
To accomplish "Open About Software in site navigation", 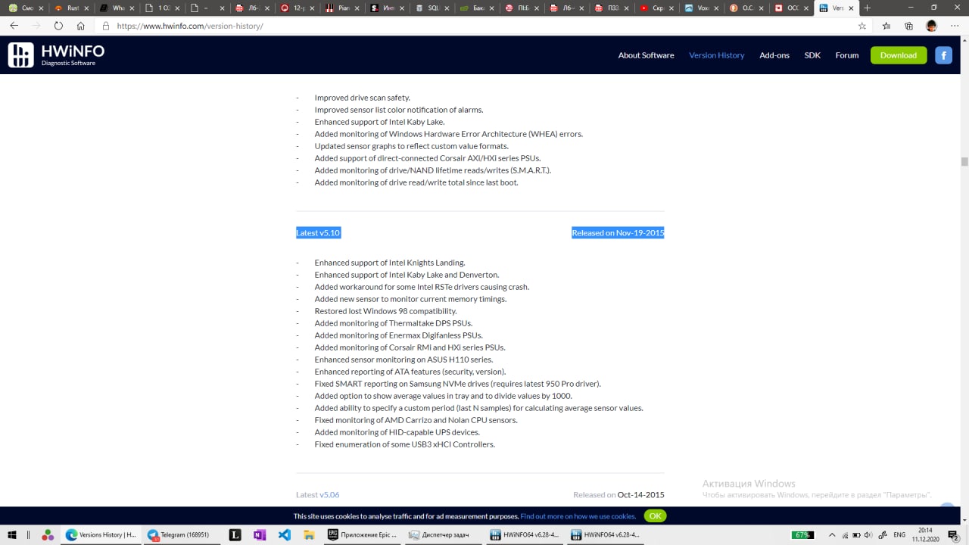I will [x=646, y=55].
